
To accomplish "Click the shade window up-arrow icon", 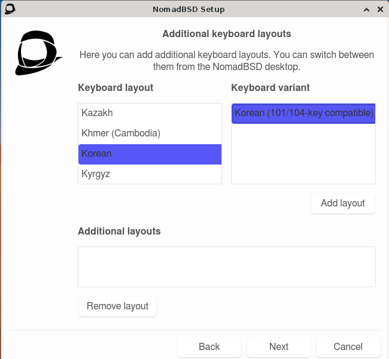I will click(366, 10).
